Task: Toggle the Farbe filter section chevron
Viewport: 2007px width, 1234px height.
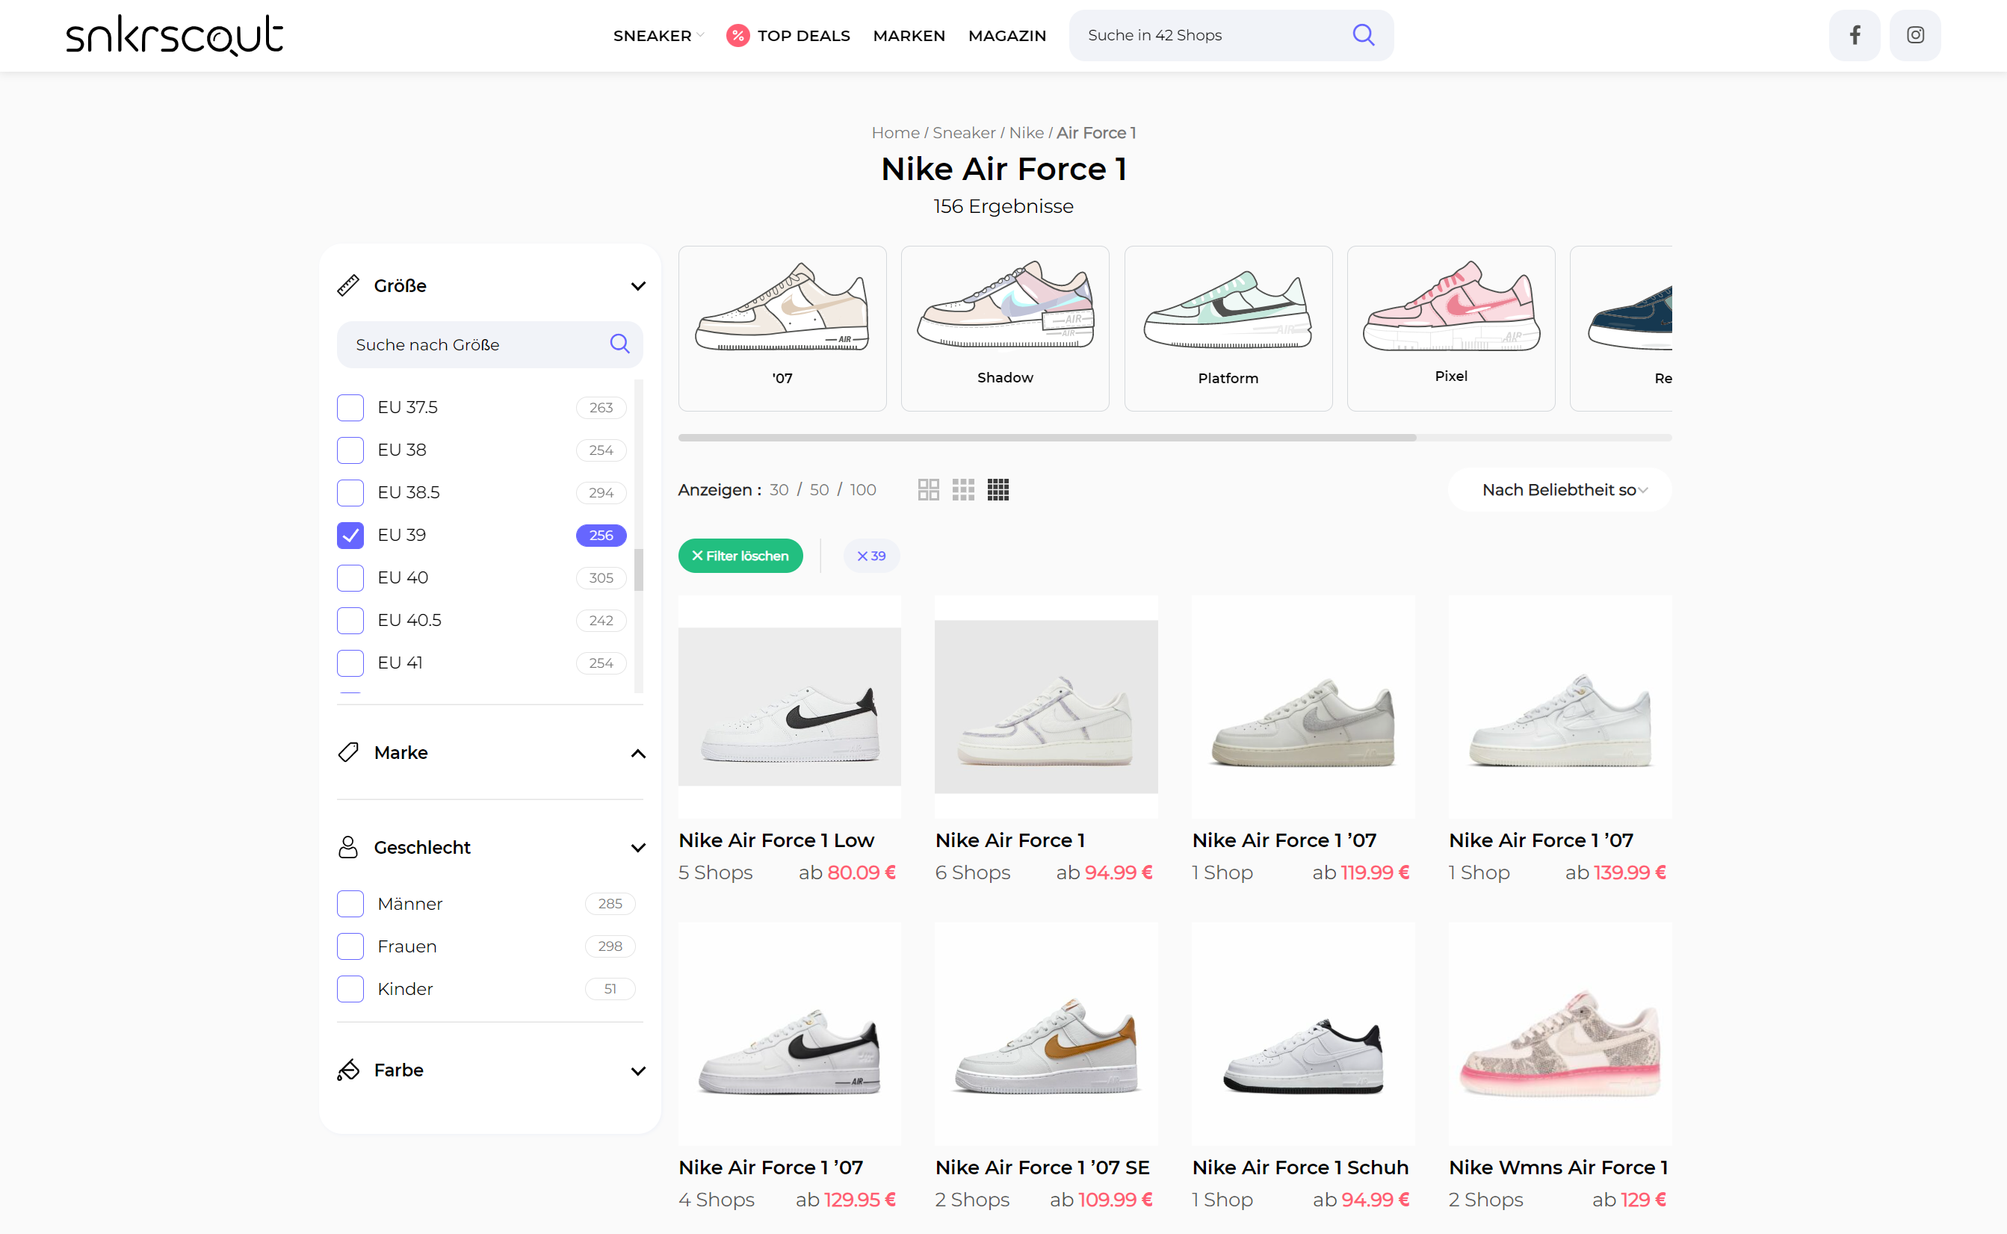Action: pyautogui.click(x=638, y=1070)
